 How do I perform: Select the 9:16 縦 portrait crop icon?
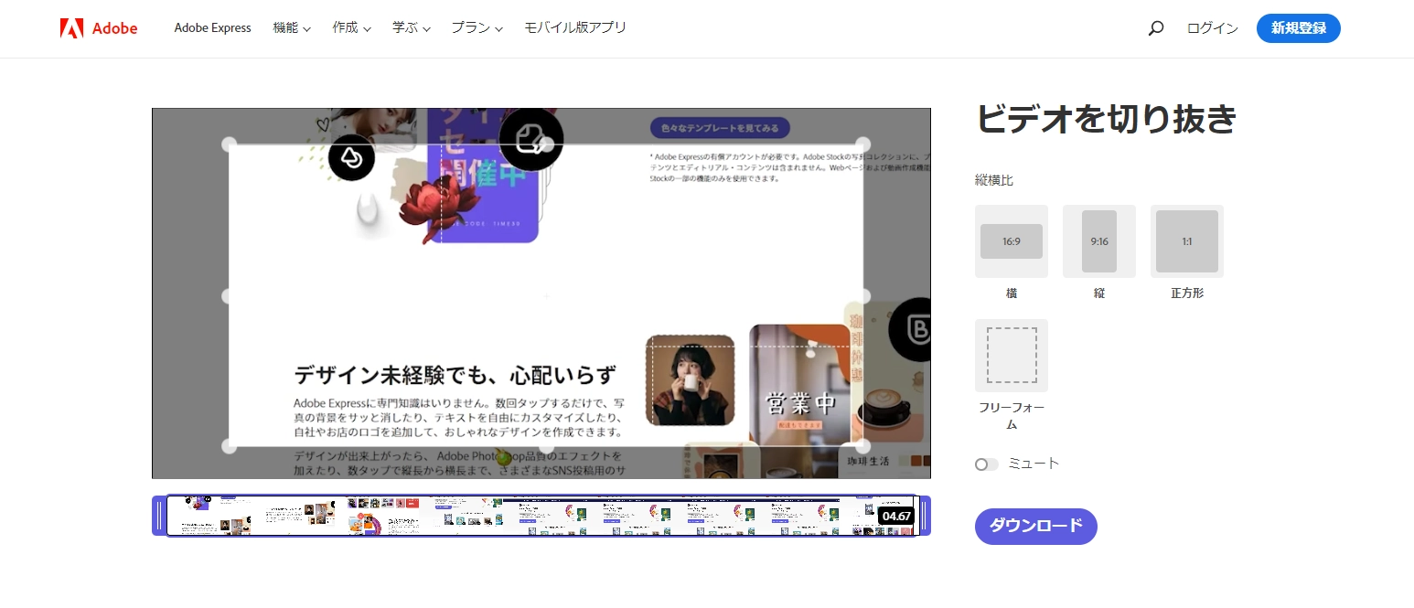coord(1098,240)
